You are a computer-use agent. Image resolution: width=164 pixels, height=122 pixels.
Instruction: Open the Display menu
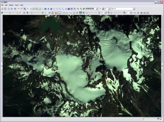pyautogui.click(x=11, y=5)
